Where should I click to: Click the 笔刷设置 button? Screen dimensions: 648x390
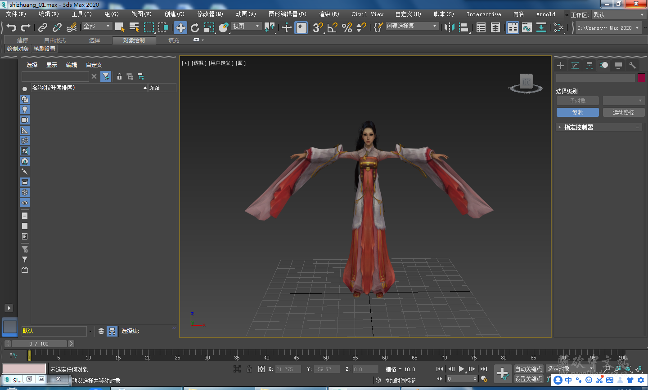coord(45,49)
